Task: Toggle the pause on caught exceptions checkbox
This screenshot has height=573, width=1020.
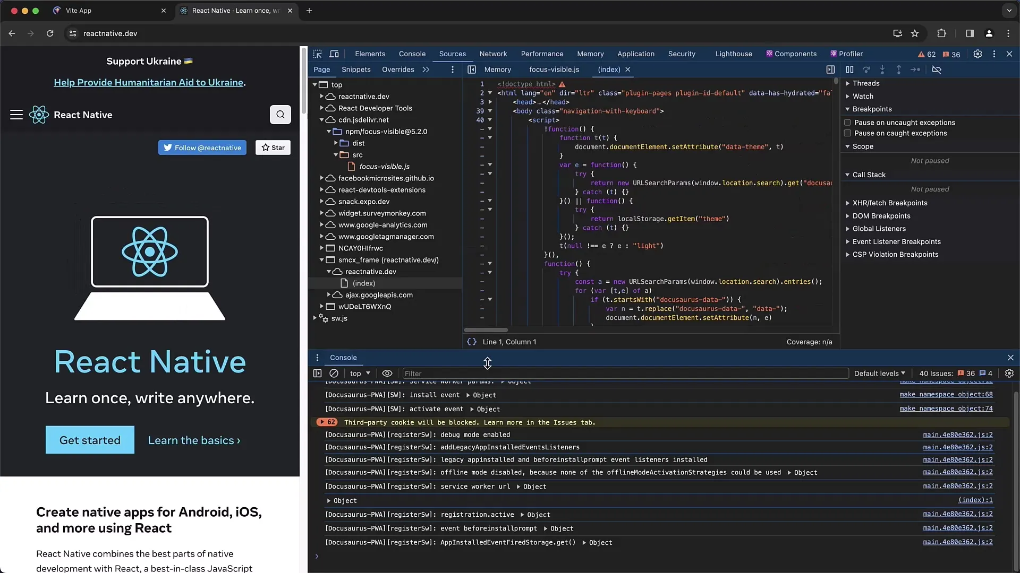Action: (x=847, y=133)
